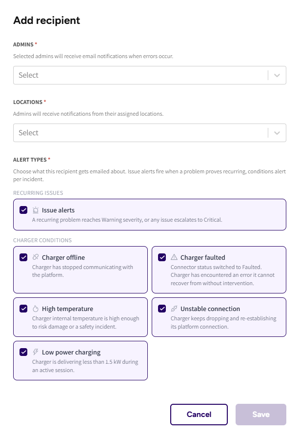
Task: Uncheck the Charger faulted checkbox
Action: 162,257
